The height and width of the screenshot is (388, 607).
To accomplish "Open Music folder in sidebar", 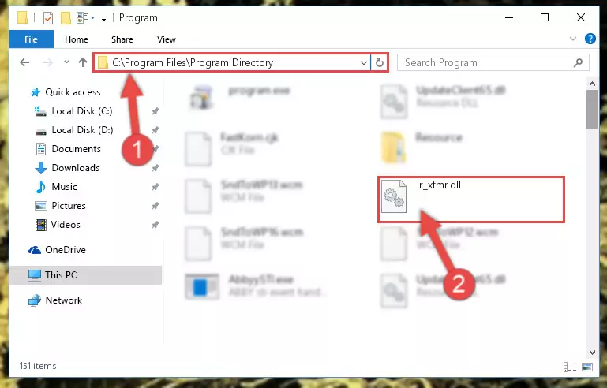I will [x=64, y=187].
